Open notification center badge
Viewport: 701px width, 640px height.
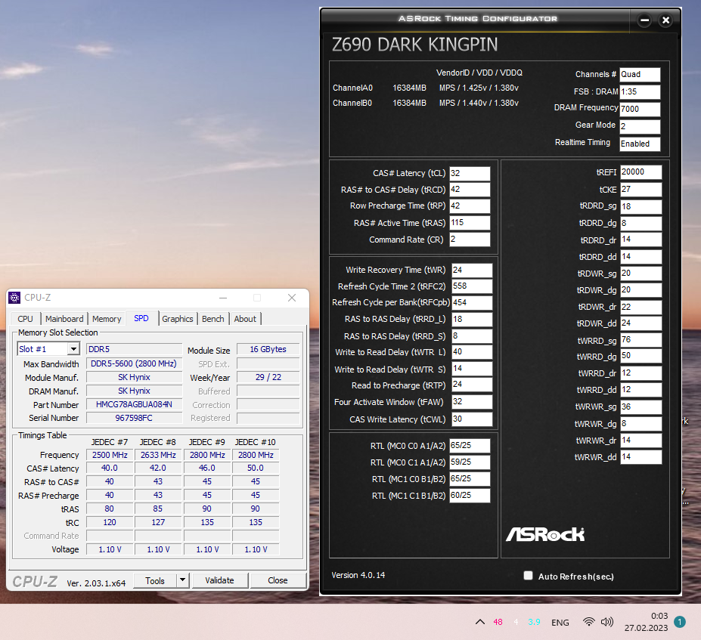pyautogui.click(x=680, y=622)
